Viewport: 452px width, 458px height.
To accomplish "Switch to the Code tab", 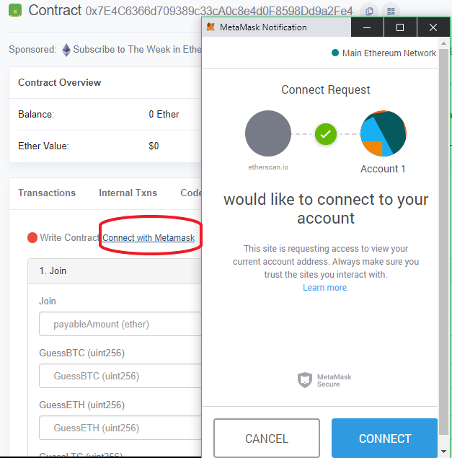I will (x=191, y=193).
